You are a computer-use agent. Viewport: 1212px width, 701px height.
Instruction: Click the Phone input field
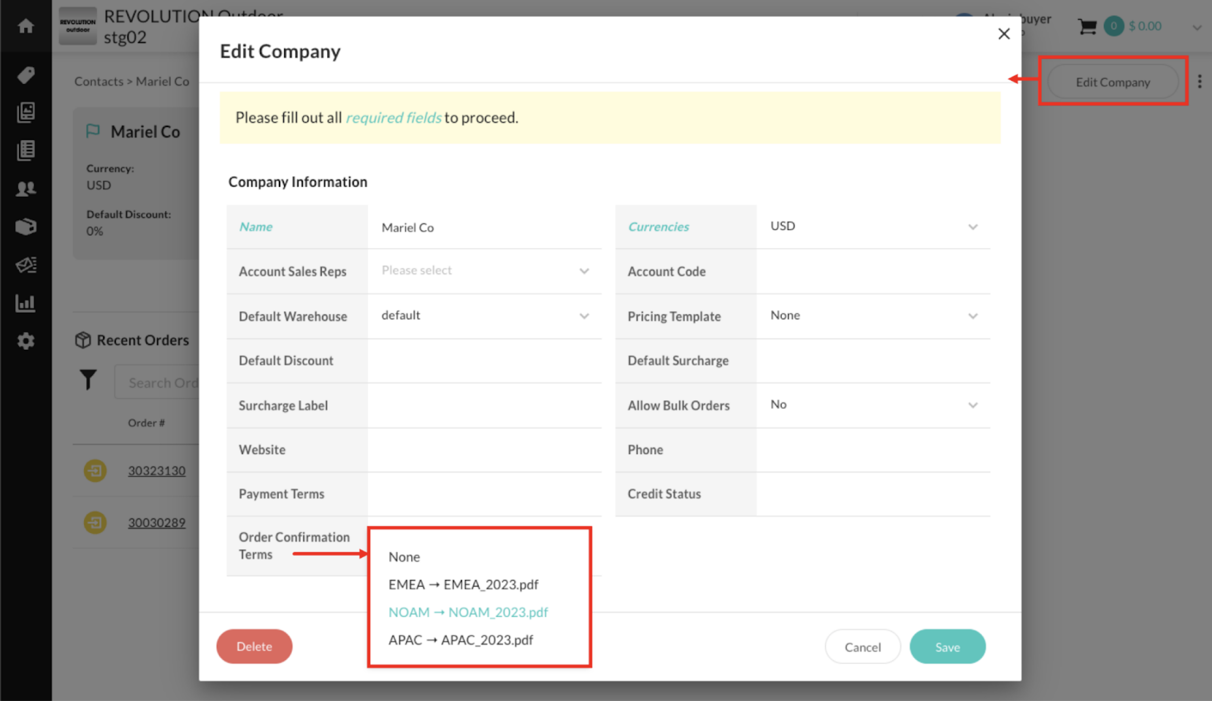(x=873, y=450)
